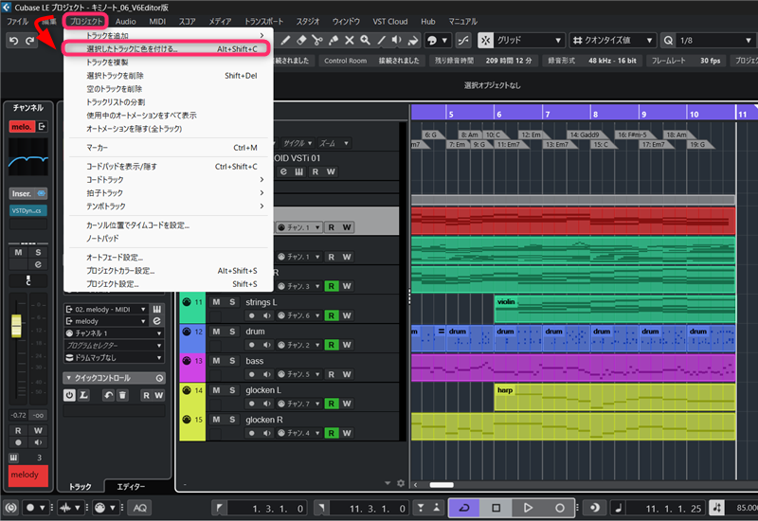
Task: Click the VSTDyn...cs insert slot
Action: (x=28, y=210)
